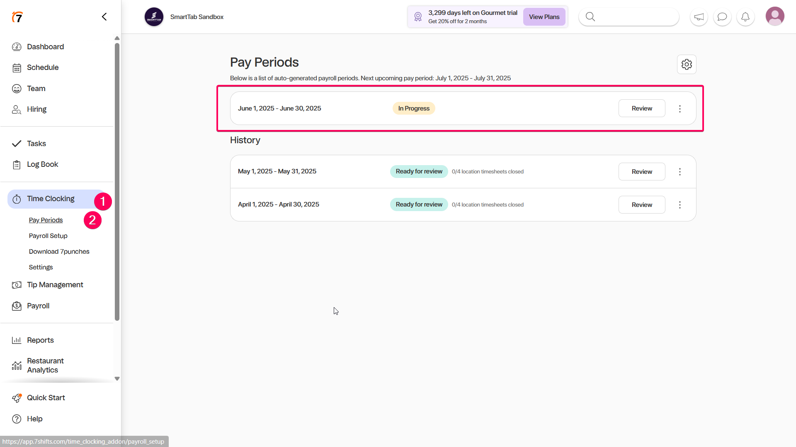The height and width of the screenshot is (447, 796).
Task: Collapse the sidebar with the chevron arrow
Action: point(104,17)
